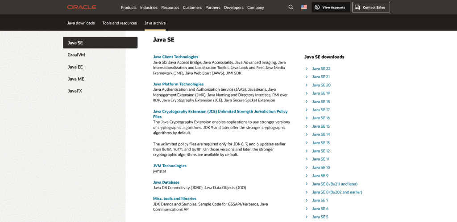Open Java SE 8 (8u211 and later)

tap(334, 184)
